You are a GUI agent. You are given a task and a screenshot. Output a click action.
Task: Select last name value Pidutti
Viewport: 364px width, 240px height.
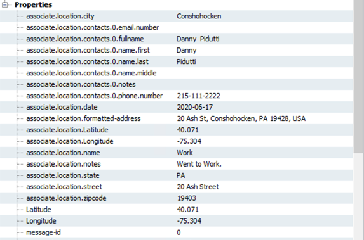coord(186,61)
